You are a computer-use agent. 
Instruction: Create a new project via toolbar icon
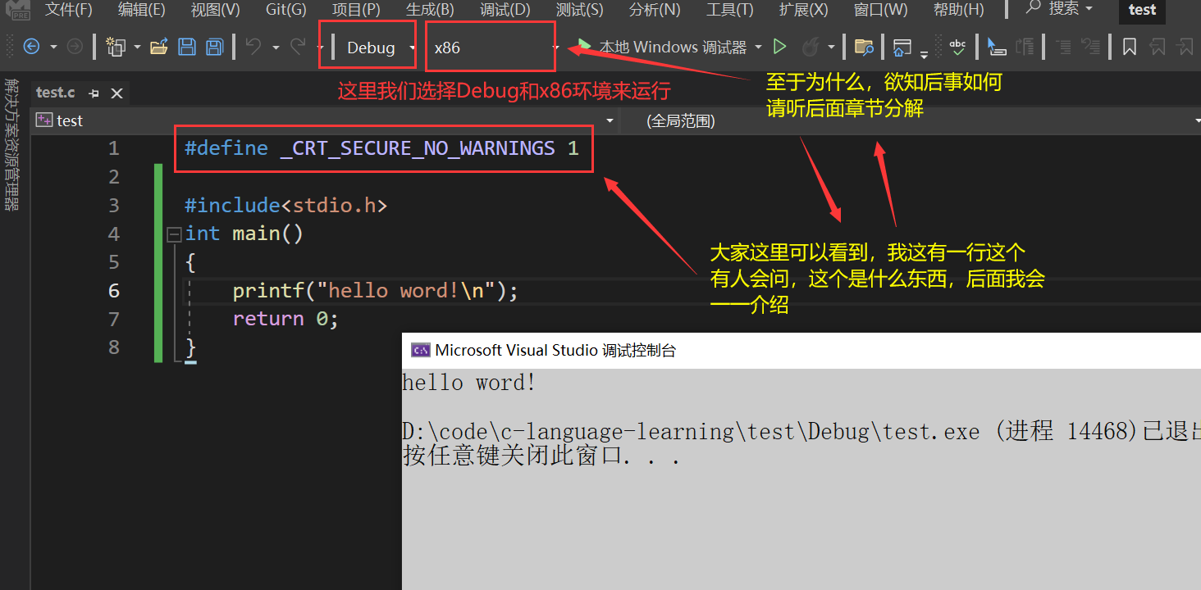[116, 48]
